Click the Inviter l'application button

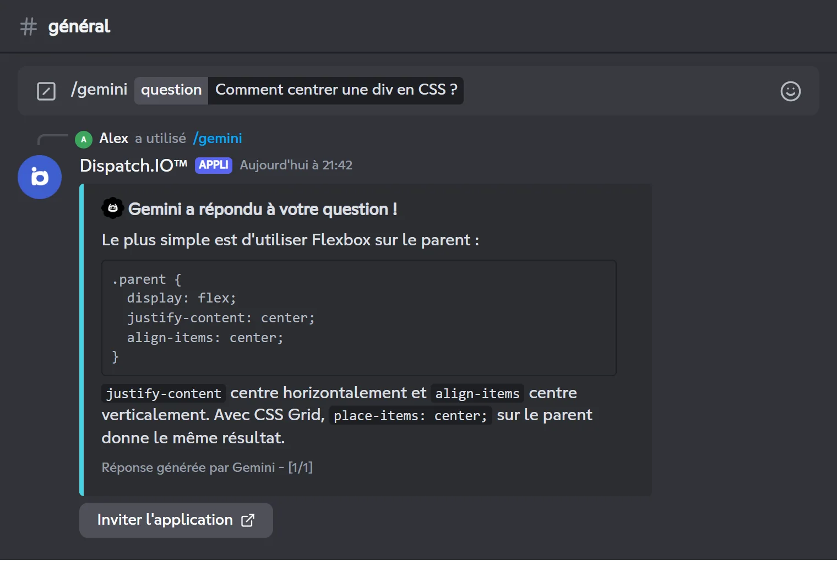coord(176,520)
